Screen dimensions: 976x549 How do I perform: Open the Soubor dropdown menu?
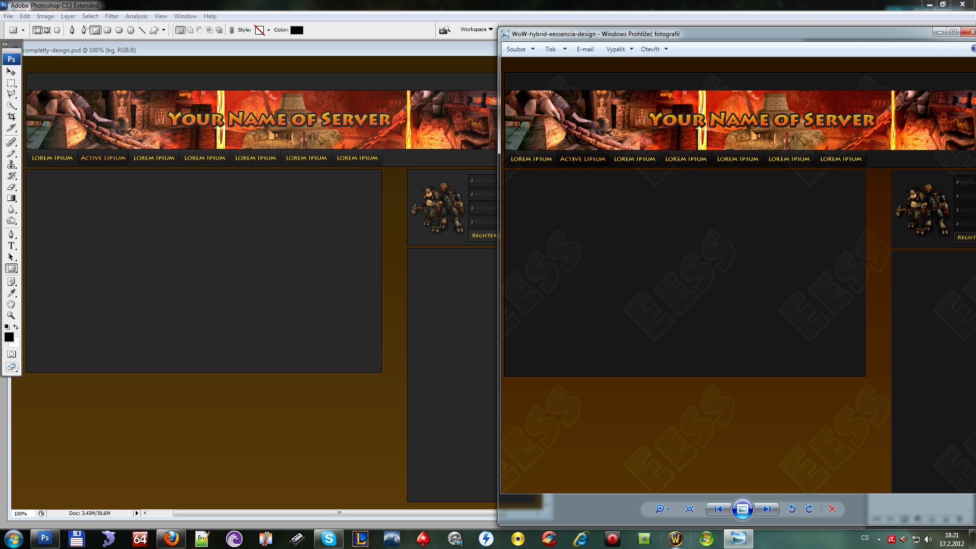520,49
